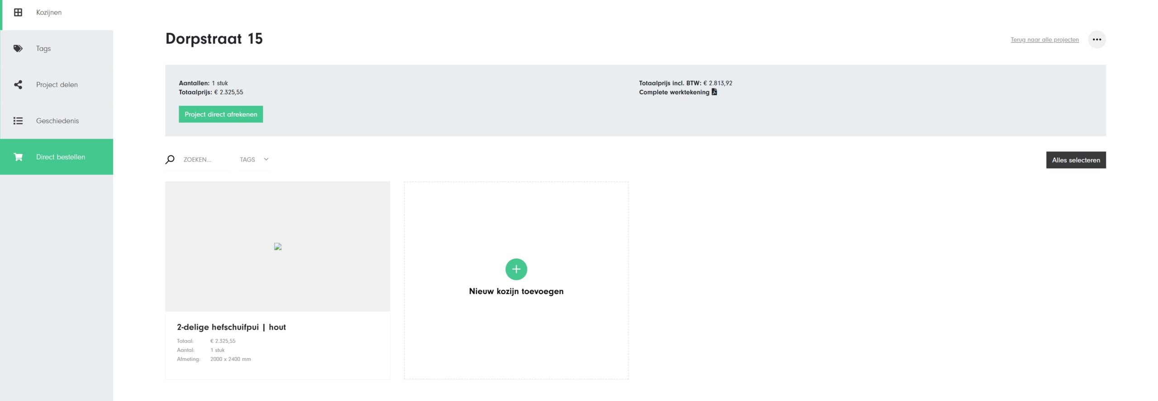This screenshot has height=401, width=1158.
Task: Click the Project direct afrekenen button
Action: (221, 114)
